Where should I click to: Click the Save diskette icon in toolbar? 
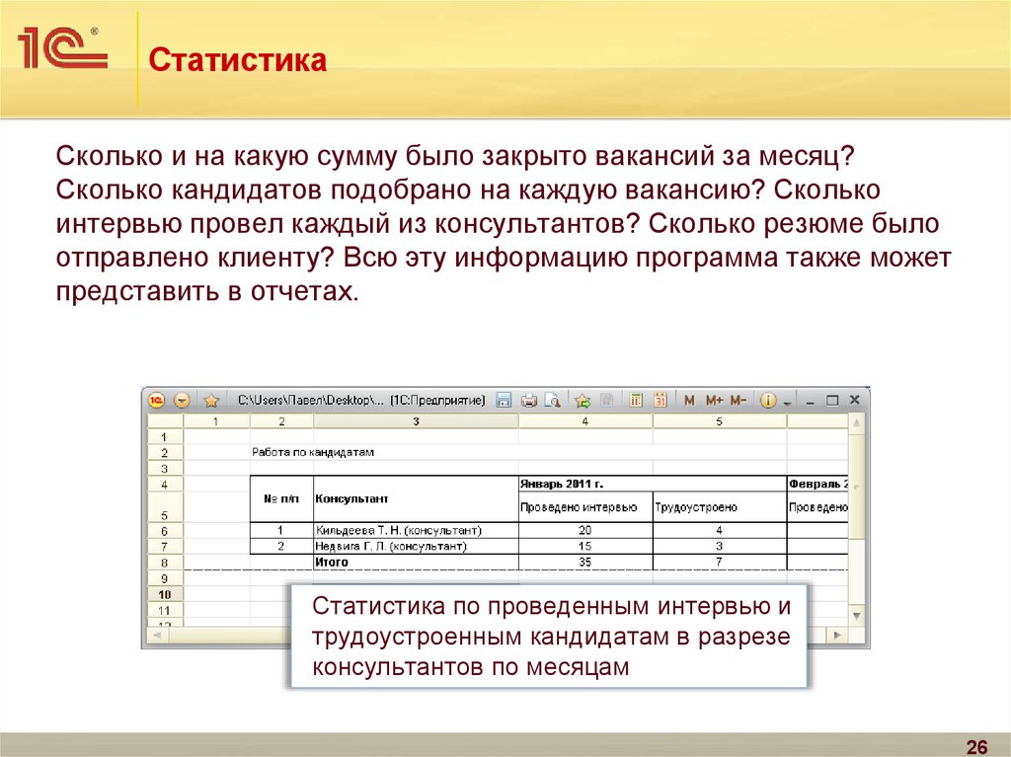[x=504, y=401]
